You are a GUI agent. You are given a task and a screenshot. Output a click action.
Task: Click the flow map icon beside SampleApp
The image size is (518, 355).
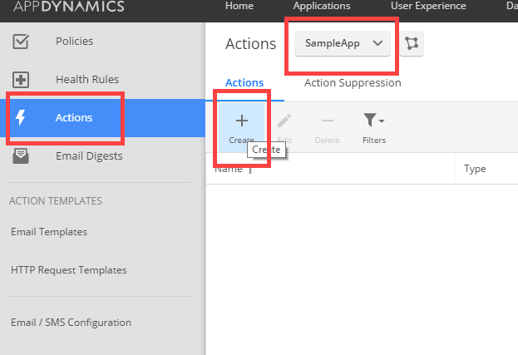pyautogui.click(x=412, y=43)
